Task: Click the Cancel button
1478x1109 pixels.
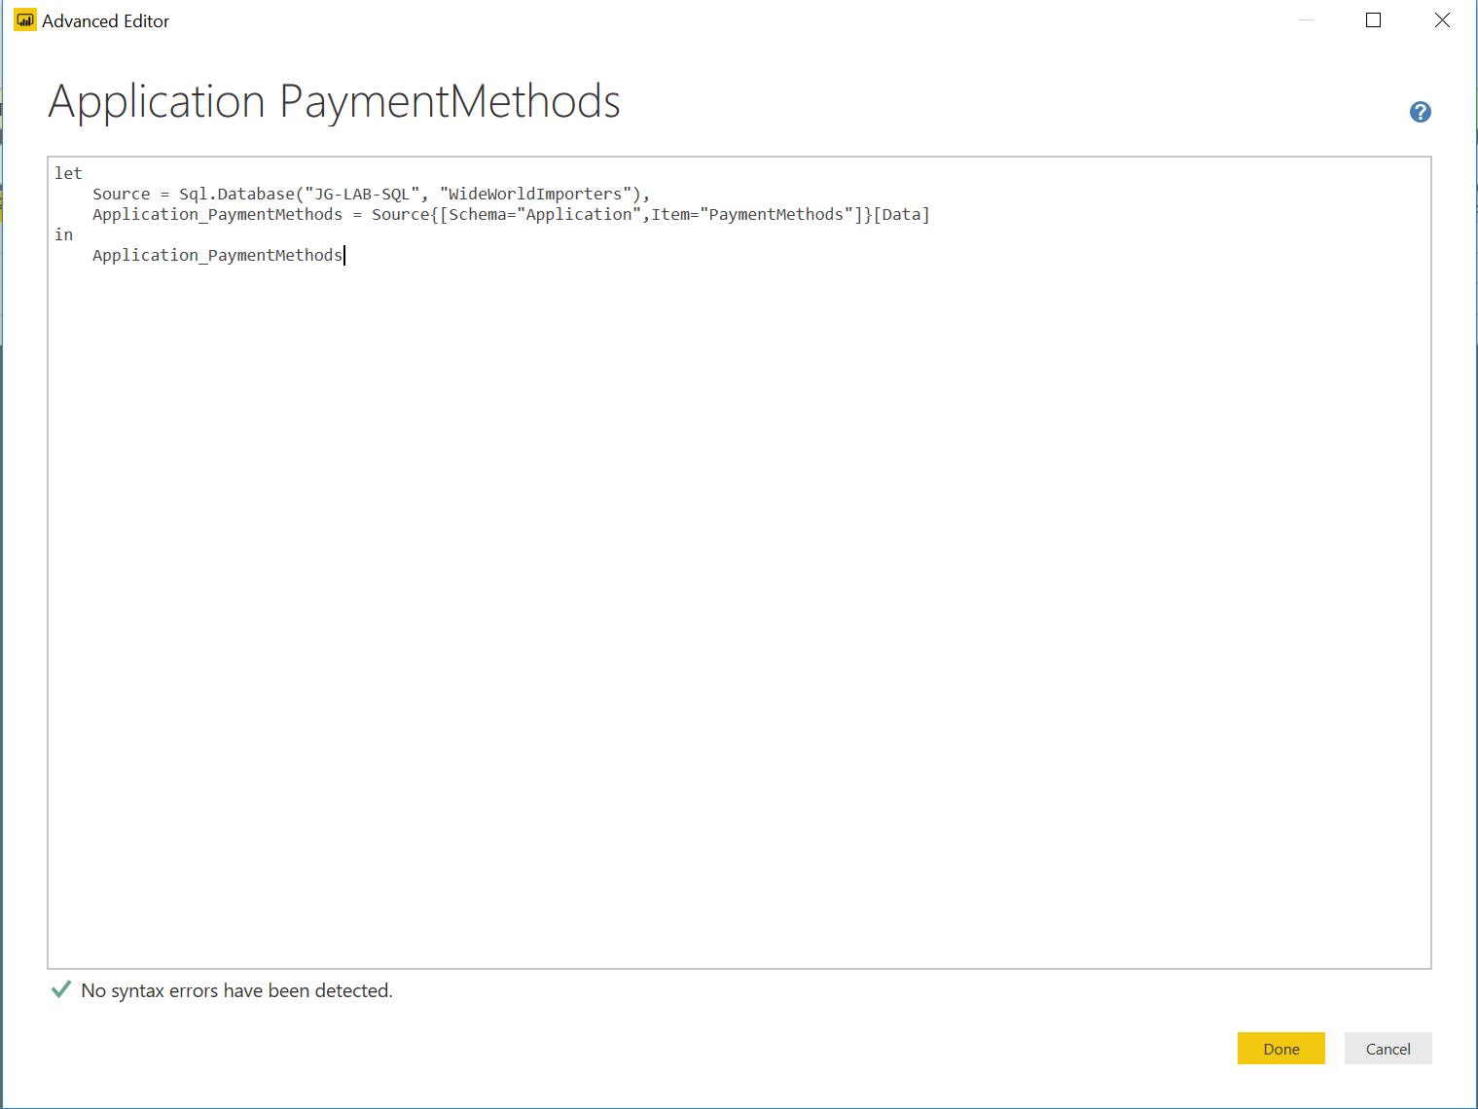Action: click(1388, 1049)
